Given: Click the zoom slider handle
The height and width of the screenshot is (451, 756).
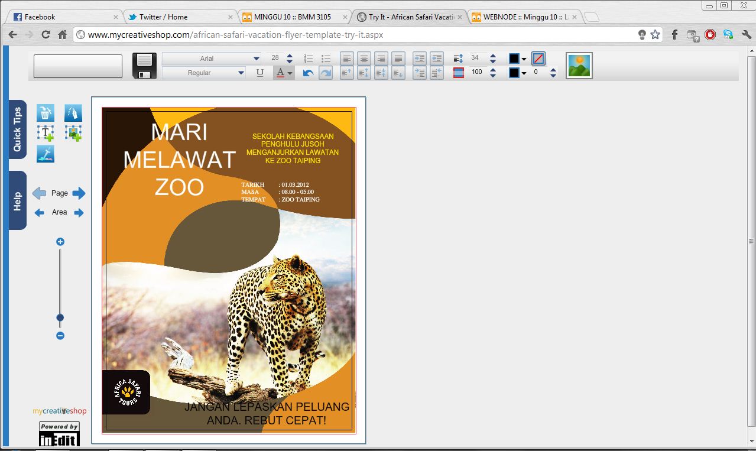Looking at the screenshot, I should coord(60,318).
